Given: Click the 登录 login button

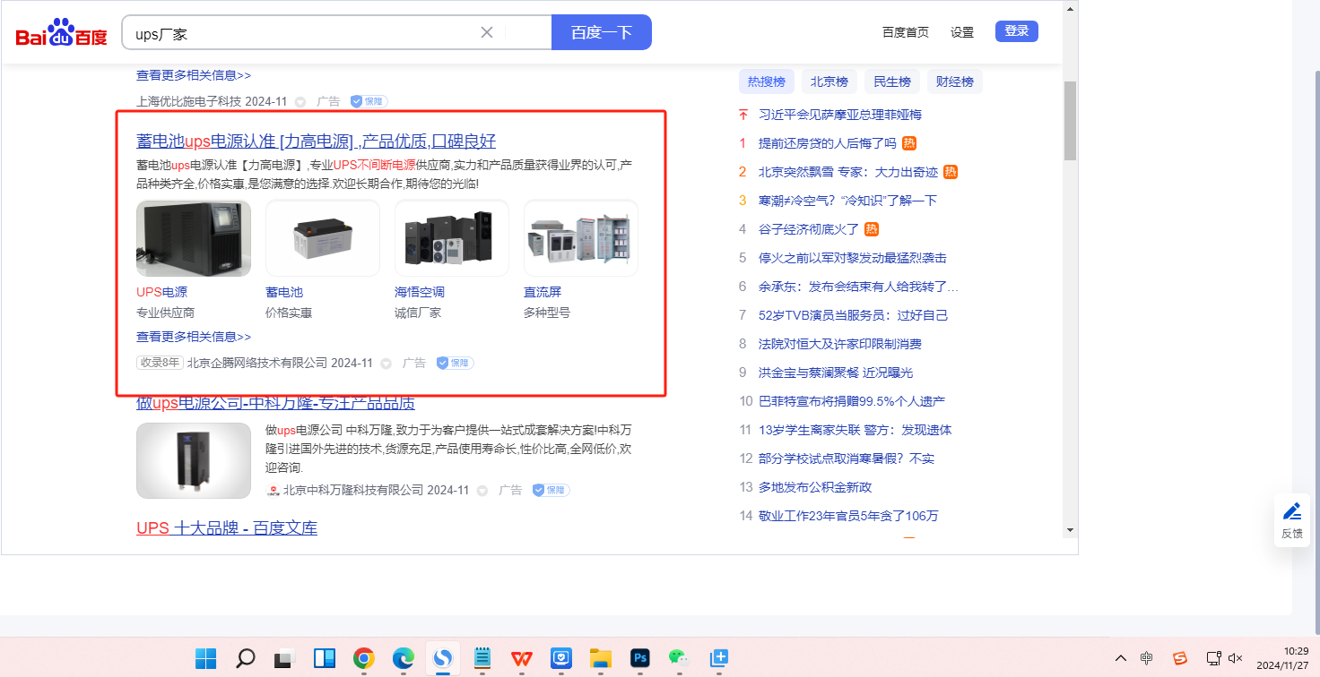Looking at the screenshot, I should point(1016,31).
